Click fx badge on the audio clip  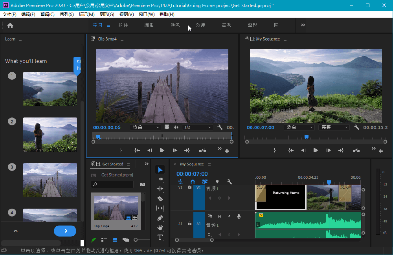[x=261, y=215]
